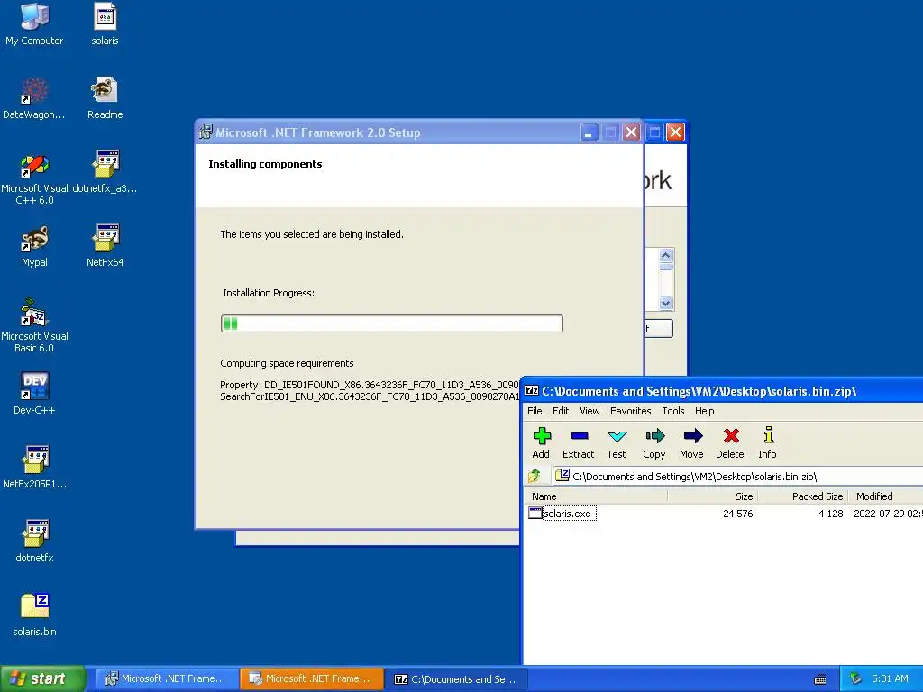Click the red Delete icon in 7-Zip
Screen dimensions: 923x692
(730, 442)
